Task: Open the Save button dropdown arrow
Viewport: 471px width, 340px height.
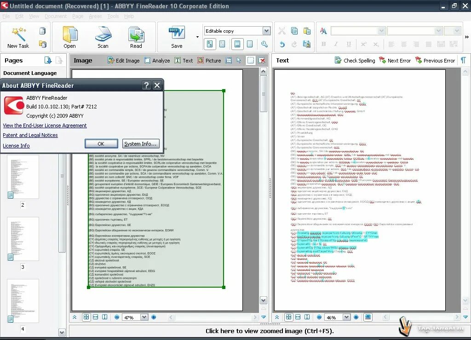Action: (x=197, y=37)
